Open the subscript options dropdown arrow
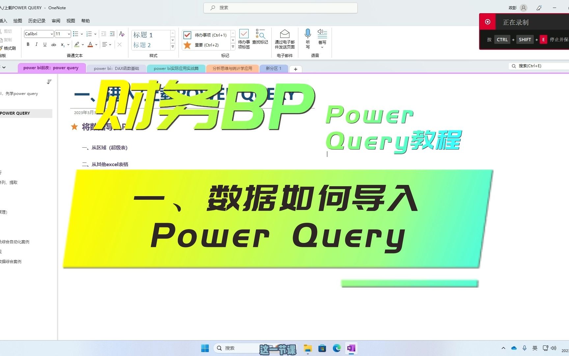569x356 pixels. pos(68,44)
